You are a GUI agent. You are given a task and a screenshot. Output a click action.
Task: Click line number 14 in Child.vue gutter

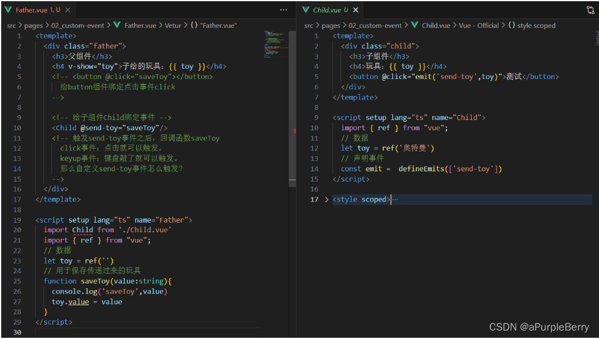pos(315,169)
